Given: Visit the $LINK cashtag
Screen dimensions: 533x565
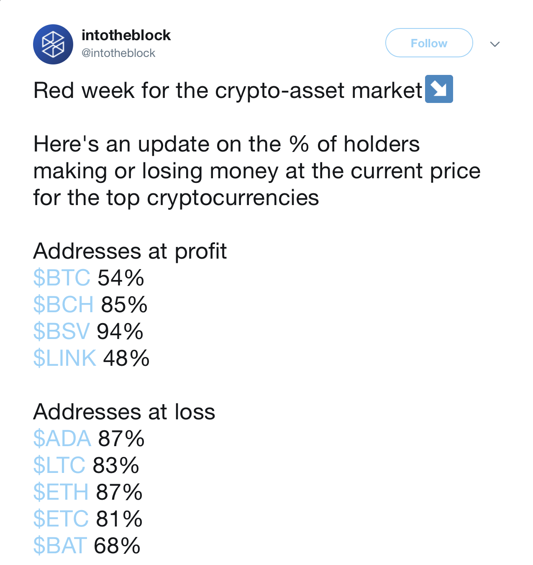Looking at the screenshot, I should coord(65,358).
